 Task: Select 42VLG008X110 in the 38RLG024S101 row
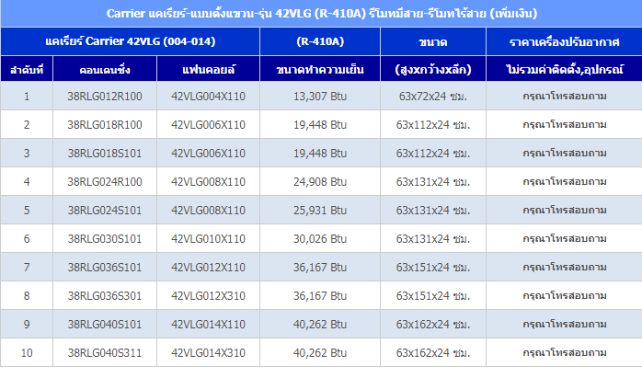pyautogui.click(x=209, y=210)
